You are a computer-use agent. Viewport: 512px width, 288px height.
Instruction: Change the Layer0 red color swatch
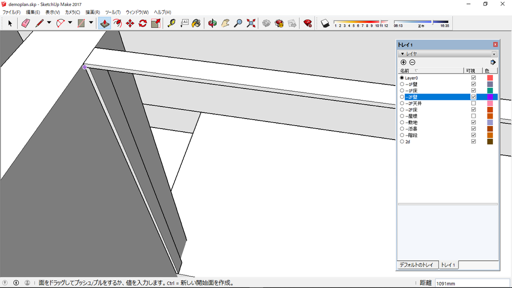coord(490,77)
